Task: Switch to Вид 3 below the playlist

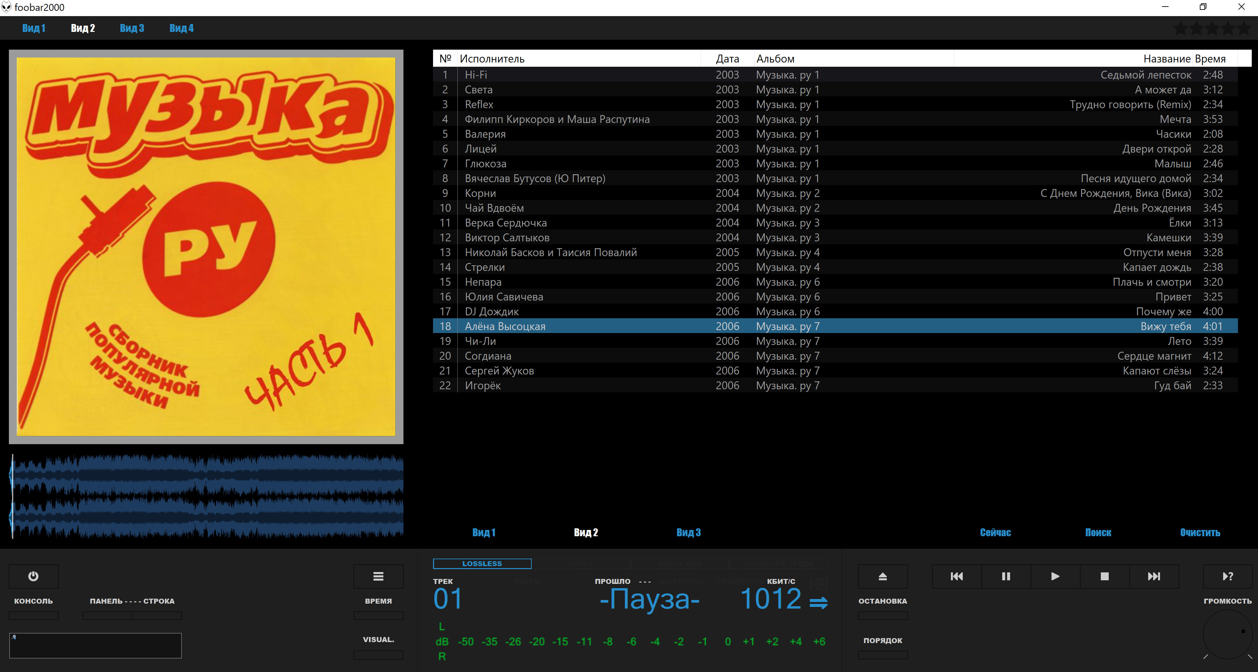Action: pyautogui.click(x=689, y=532)
